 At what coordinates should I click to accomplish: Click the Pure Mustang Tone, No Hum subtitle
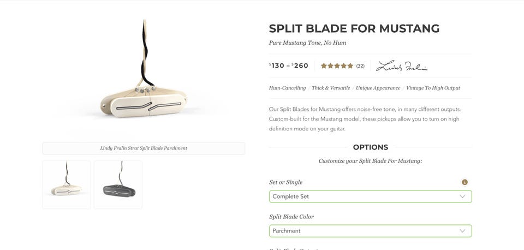point(307,43)
